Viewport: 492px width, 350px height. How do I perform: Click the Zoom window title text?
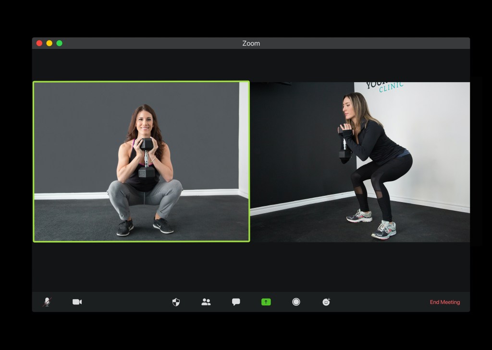(251, 43)
